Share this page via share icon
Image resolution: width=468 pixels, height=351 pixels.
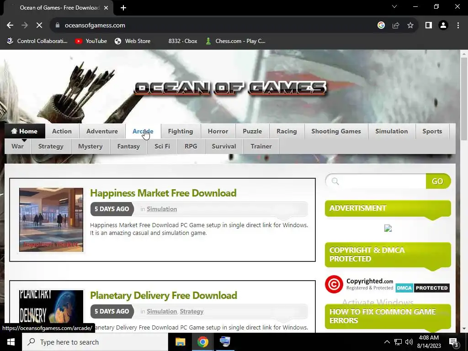pos(396,26)
